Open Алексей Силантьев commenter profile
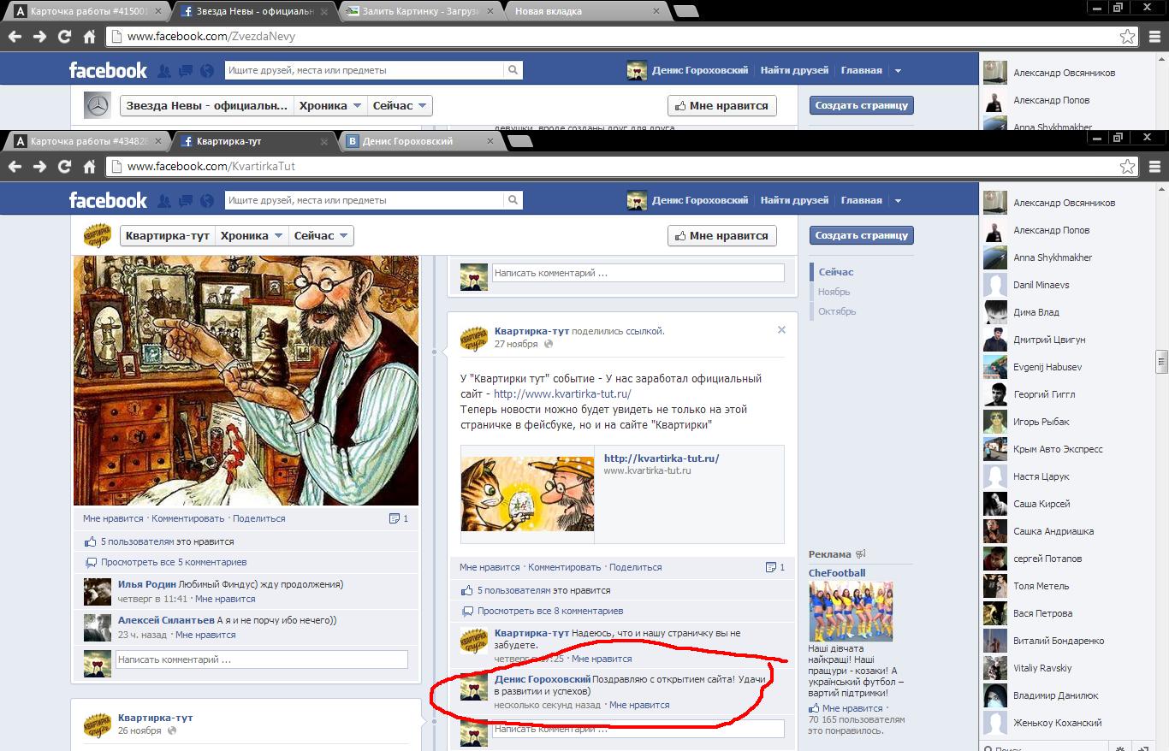Image resolution: width=1169 pixels, height=751 pixels. (166, 620)
